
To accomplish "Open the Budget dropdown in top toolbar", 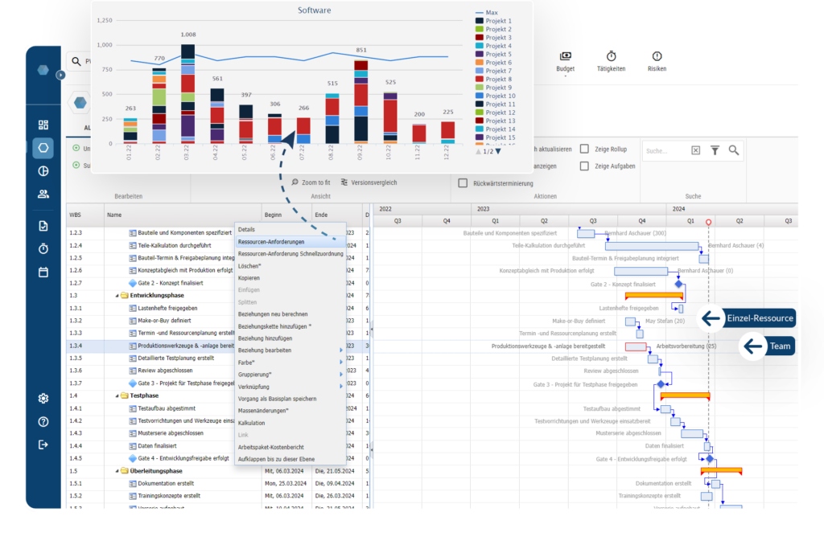I will click(565, 69).
